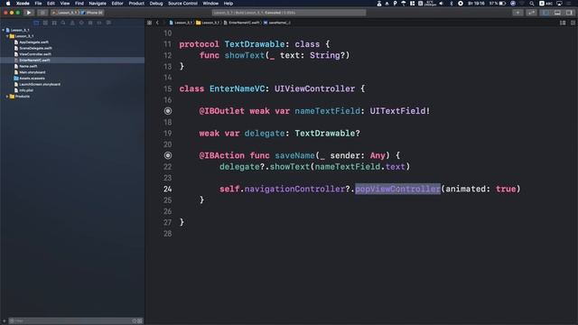578x325 pixels.
Task: Toggle the navigator panel visibility
Action: (x=545, y=13)
